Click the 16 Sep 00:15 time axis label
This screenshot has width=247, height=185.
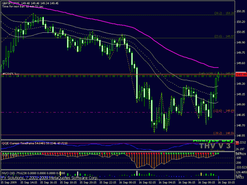coord(128,183)
